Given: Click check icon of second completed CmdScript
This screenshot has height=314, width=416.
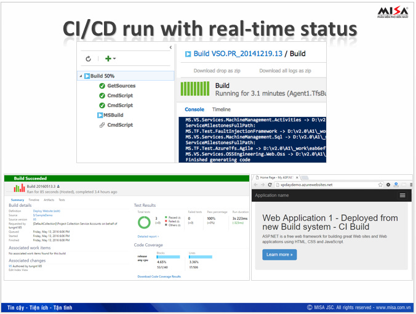Looking at the screenshot, I should click(x=102, y=105).
